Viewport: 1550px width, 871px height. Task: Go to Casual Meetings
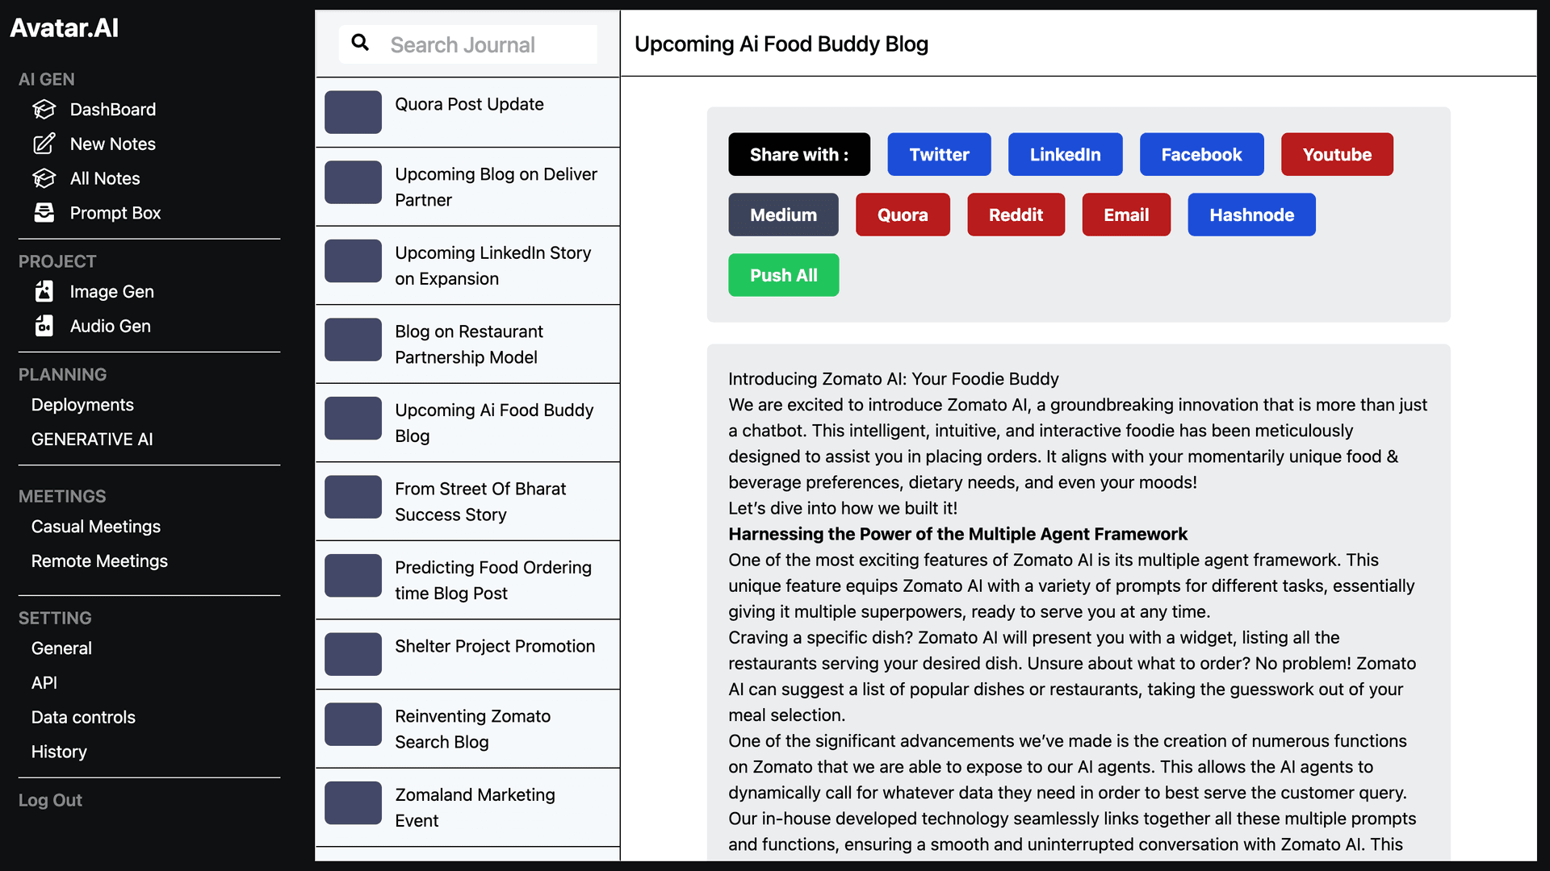pyautogui.click(x=96, y=527)
